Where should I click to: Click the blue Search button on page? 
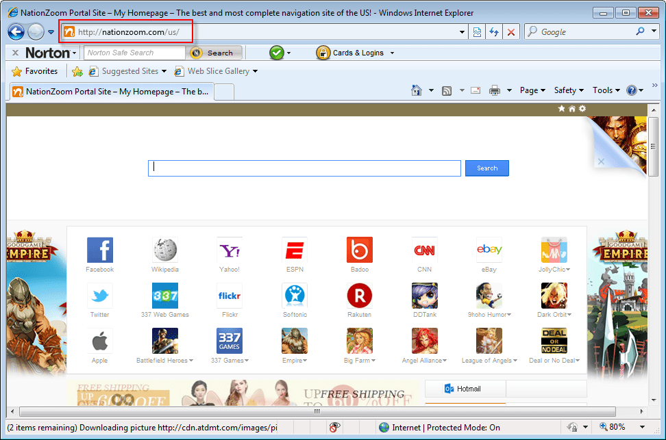tap(487, 168)
